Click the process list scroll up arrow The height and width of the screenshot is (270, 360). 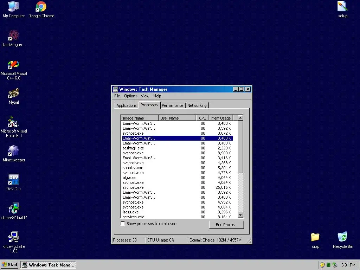point(240,118)
